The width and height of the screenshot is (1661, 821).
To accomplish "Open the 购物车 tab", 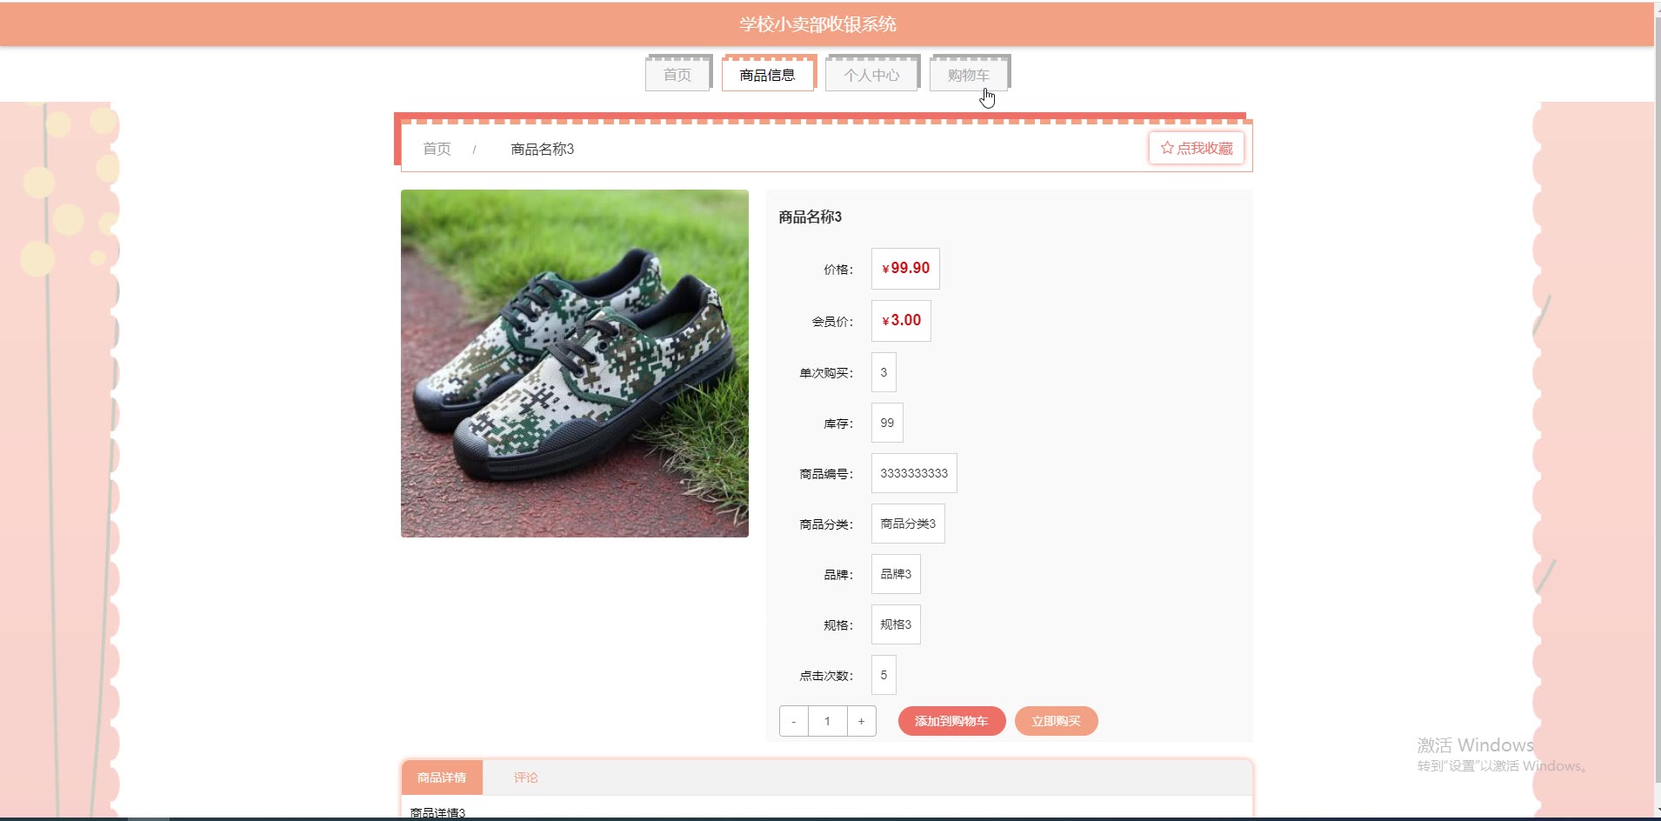I will point(969,75).
